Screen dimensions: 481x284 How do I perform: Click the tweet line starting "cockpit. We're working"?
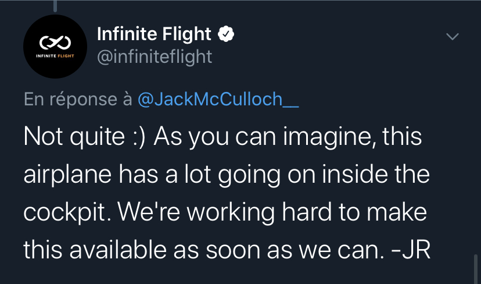pyautogui.click(x=225, y=212)
